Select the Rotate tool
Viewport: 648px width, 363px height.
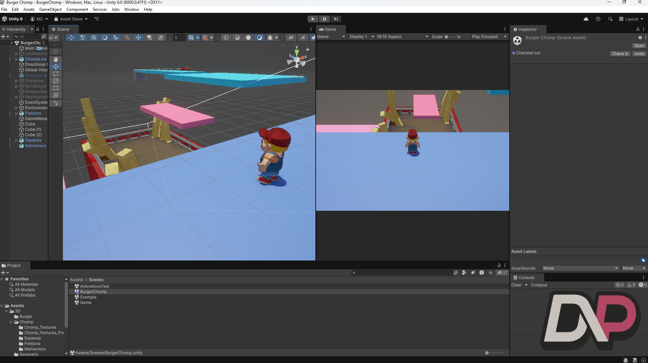(56, 74)
